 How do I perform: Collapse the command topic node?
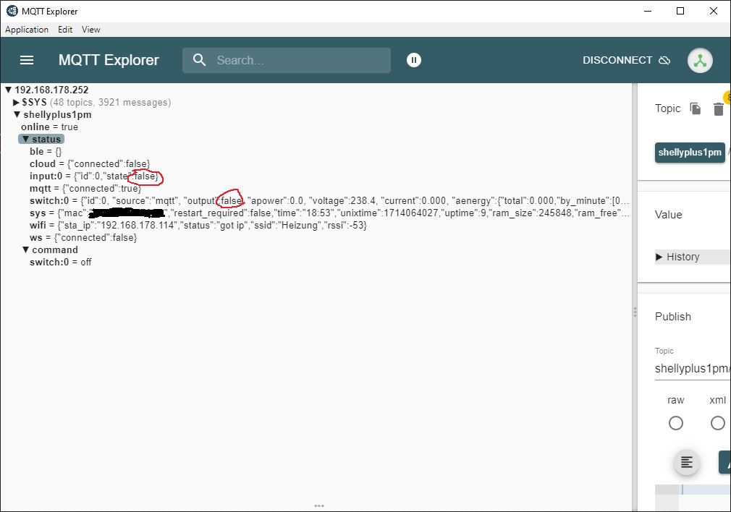tap(26, 250)
